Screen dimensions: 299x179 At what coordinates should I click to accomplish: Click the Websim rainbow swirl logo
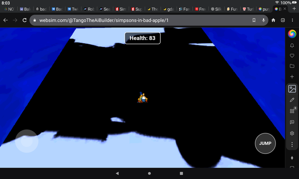(x=292, y=34)
